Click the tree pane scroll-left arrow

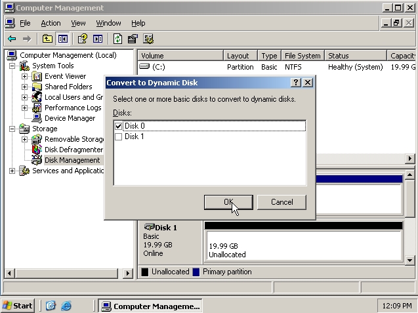coord(10,273)
